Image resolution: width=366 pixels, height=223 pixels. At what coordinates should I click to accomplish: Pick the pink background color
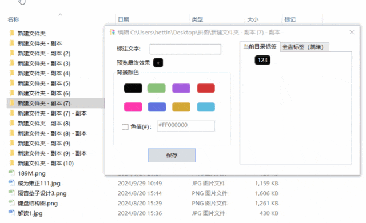pos(133,107)
